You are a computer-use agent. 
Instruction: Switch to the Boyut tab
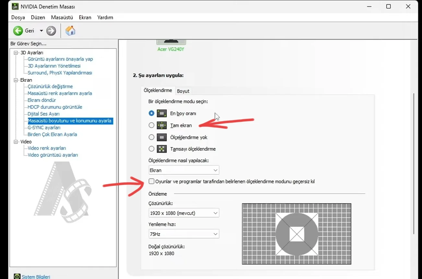183,91
